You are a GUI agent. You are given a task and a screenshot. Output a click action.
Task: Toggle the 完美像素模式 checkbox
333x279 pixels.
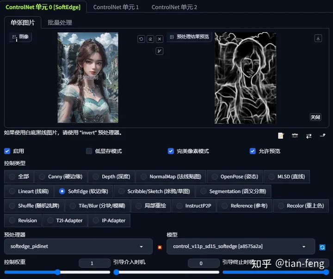pyautogui.click(x=171, y=151)
